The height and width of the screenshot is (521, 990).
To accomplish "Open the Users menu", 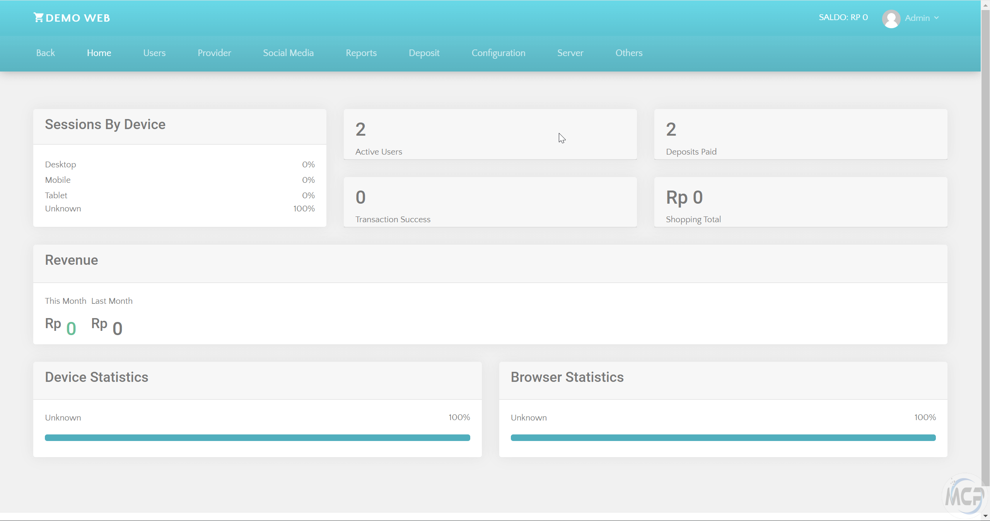I will coord(154,53).
